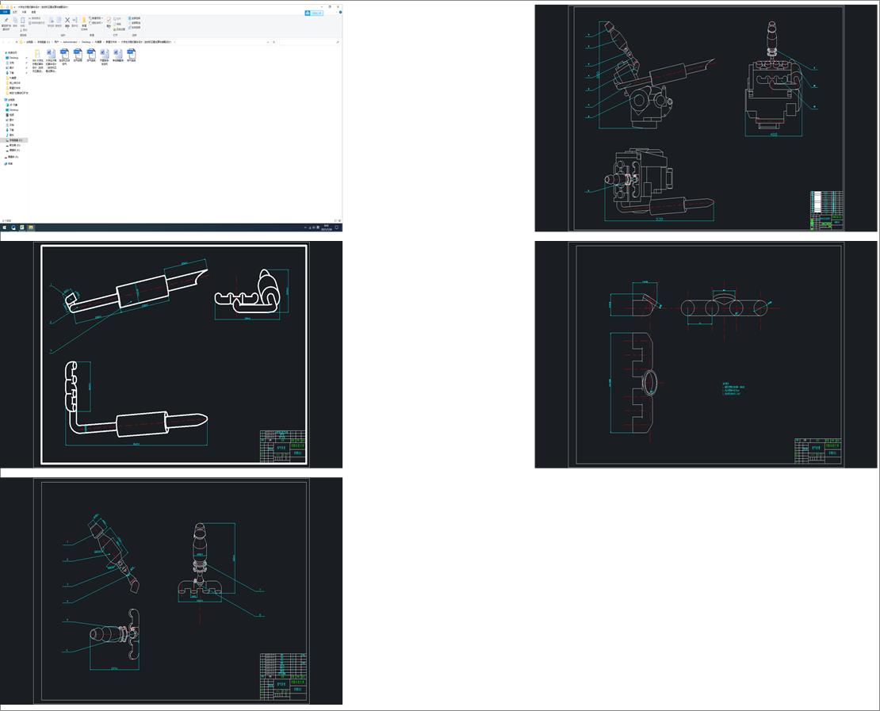Image resolution: width=880 pixels, height=711 pixels.
Task: Select the yellow folder item in file list
Action: point(37,60)
